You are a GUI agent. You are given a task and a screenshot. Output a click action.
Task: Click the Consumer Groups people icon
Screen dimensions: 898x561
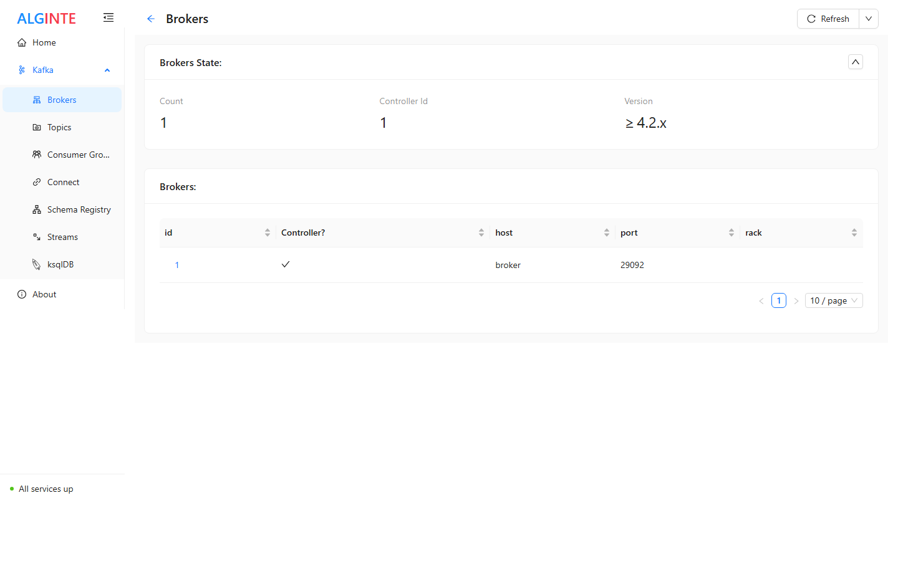click(37, 155)
